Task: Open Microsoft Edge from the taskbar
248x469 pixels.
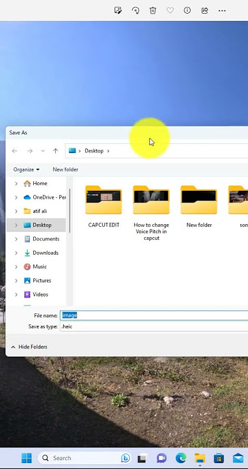Action: pyautogui.click(x=181, y=458)
